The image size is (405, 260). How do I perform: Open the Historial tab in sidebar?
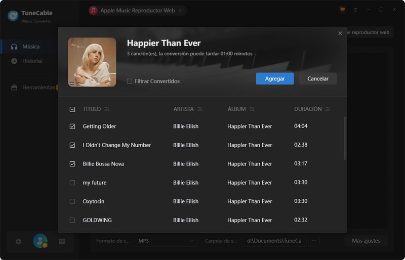32,61
